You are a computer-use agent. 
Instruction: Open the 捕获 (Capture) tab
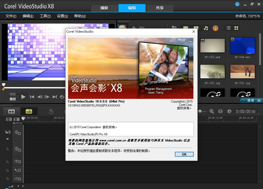point(104,8)
